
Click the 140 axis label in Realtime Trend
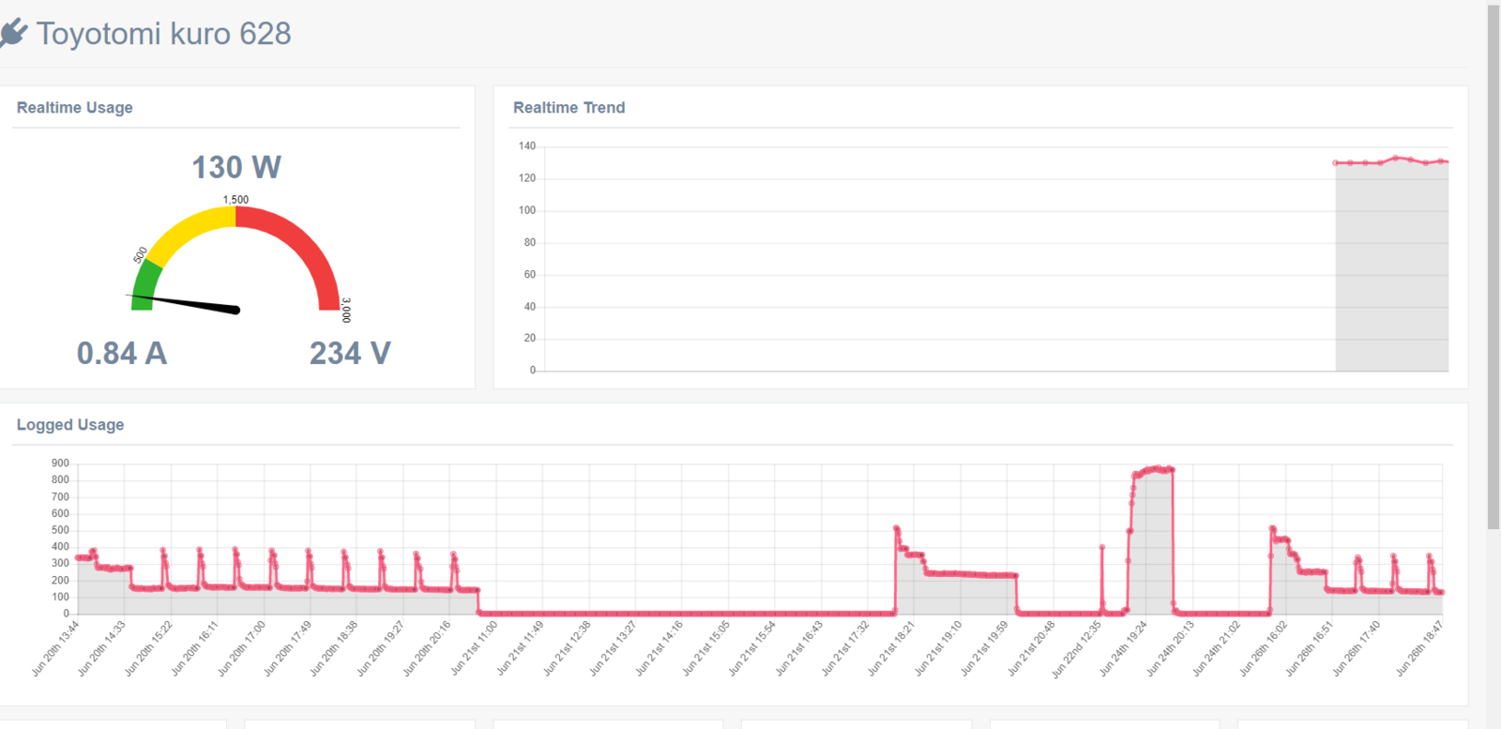(x=527, y=146)
